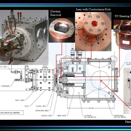Viewport: 131px width, 131px height.
Task: Click the 'EXTRACTION LENS' drawing label
Action: [x=42, y=111]
